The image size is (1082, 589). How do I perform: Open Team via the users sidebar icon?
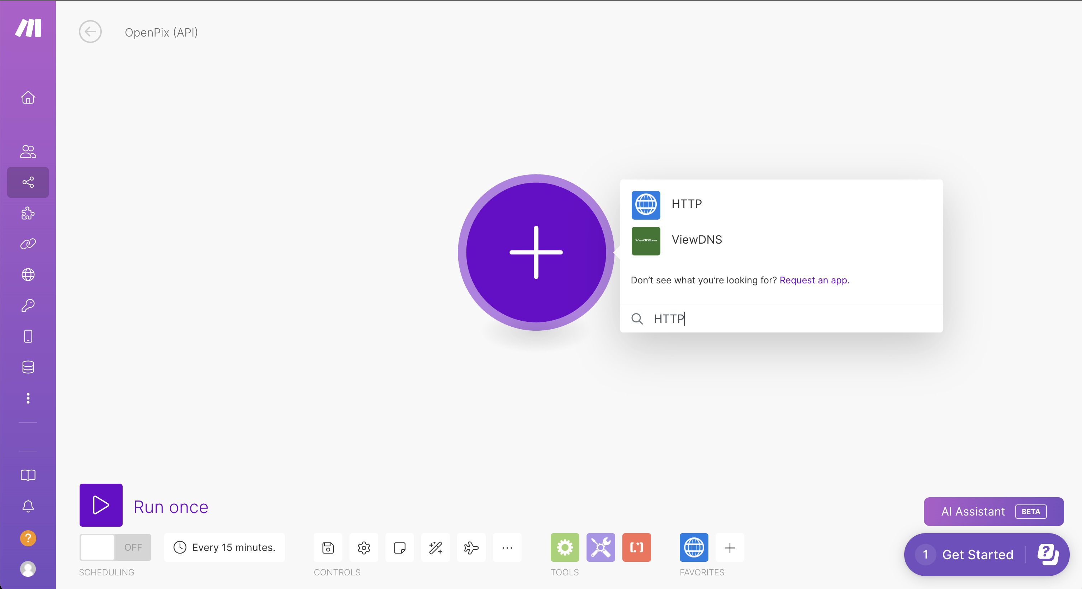pyautogui.click(x=28, y=151)
